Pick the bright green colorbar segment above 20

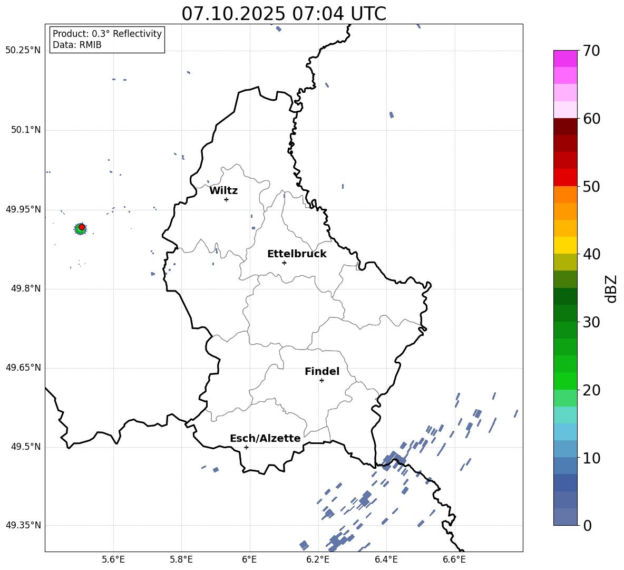565,381
